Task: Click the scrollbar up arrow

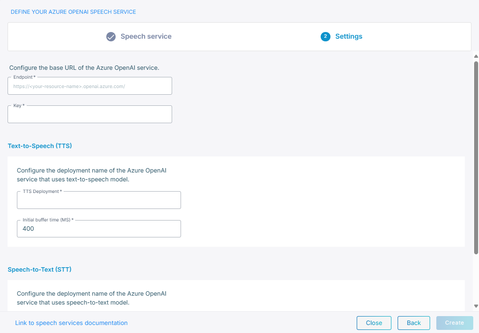Action: [x=476, y=56]
